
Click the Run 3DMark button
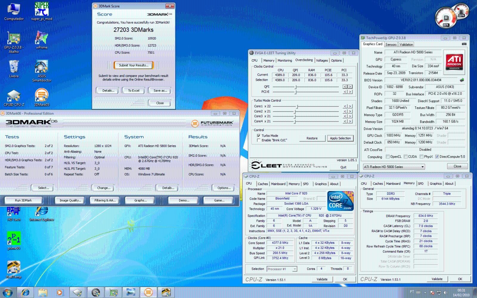click(x=23, y=200)
